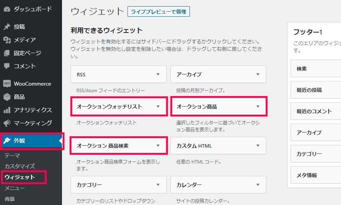Click the megaphone Marketing icon
The height and width of the screenshot is (205, 341).
(7, 123)
